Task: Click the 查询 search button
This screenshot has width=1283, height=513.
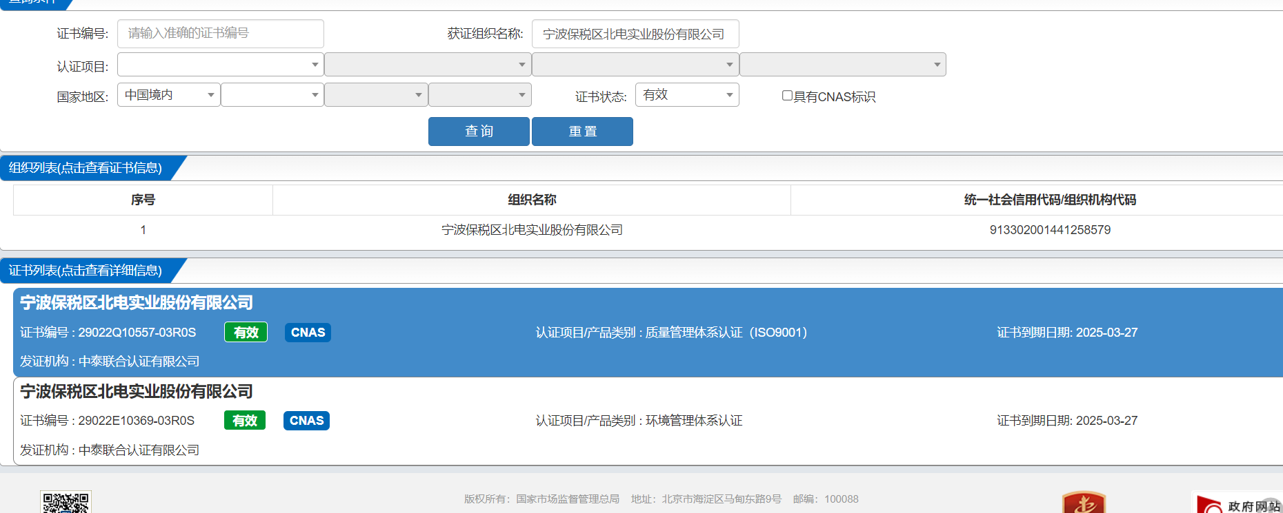Action: click(479, 132)
